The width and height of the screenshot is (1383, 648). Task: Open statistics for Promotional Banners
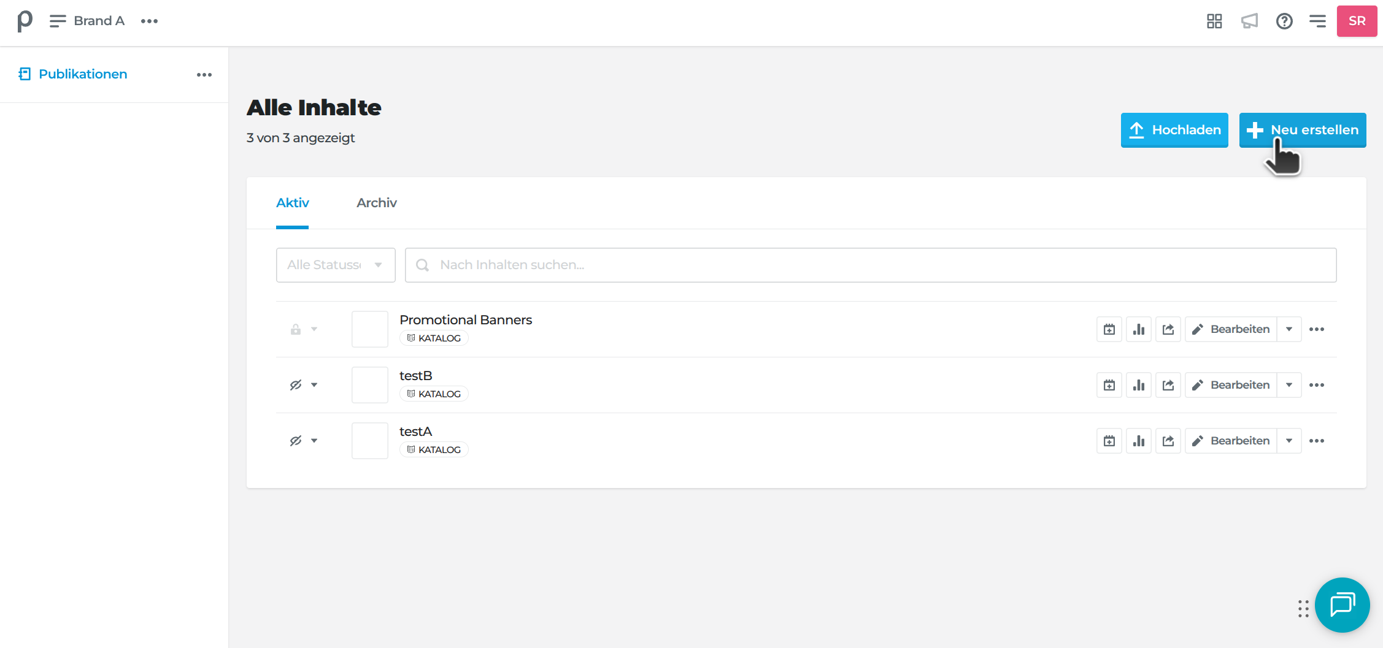(1139, 329)
